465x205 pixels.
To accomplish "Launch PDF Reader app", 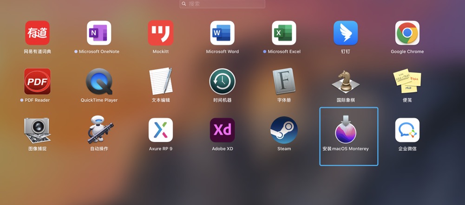I will pos(37,82).
